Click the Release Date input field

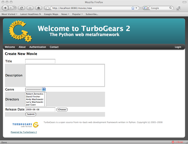point(40,110)
